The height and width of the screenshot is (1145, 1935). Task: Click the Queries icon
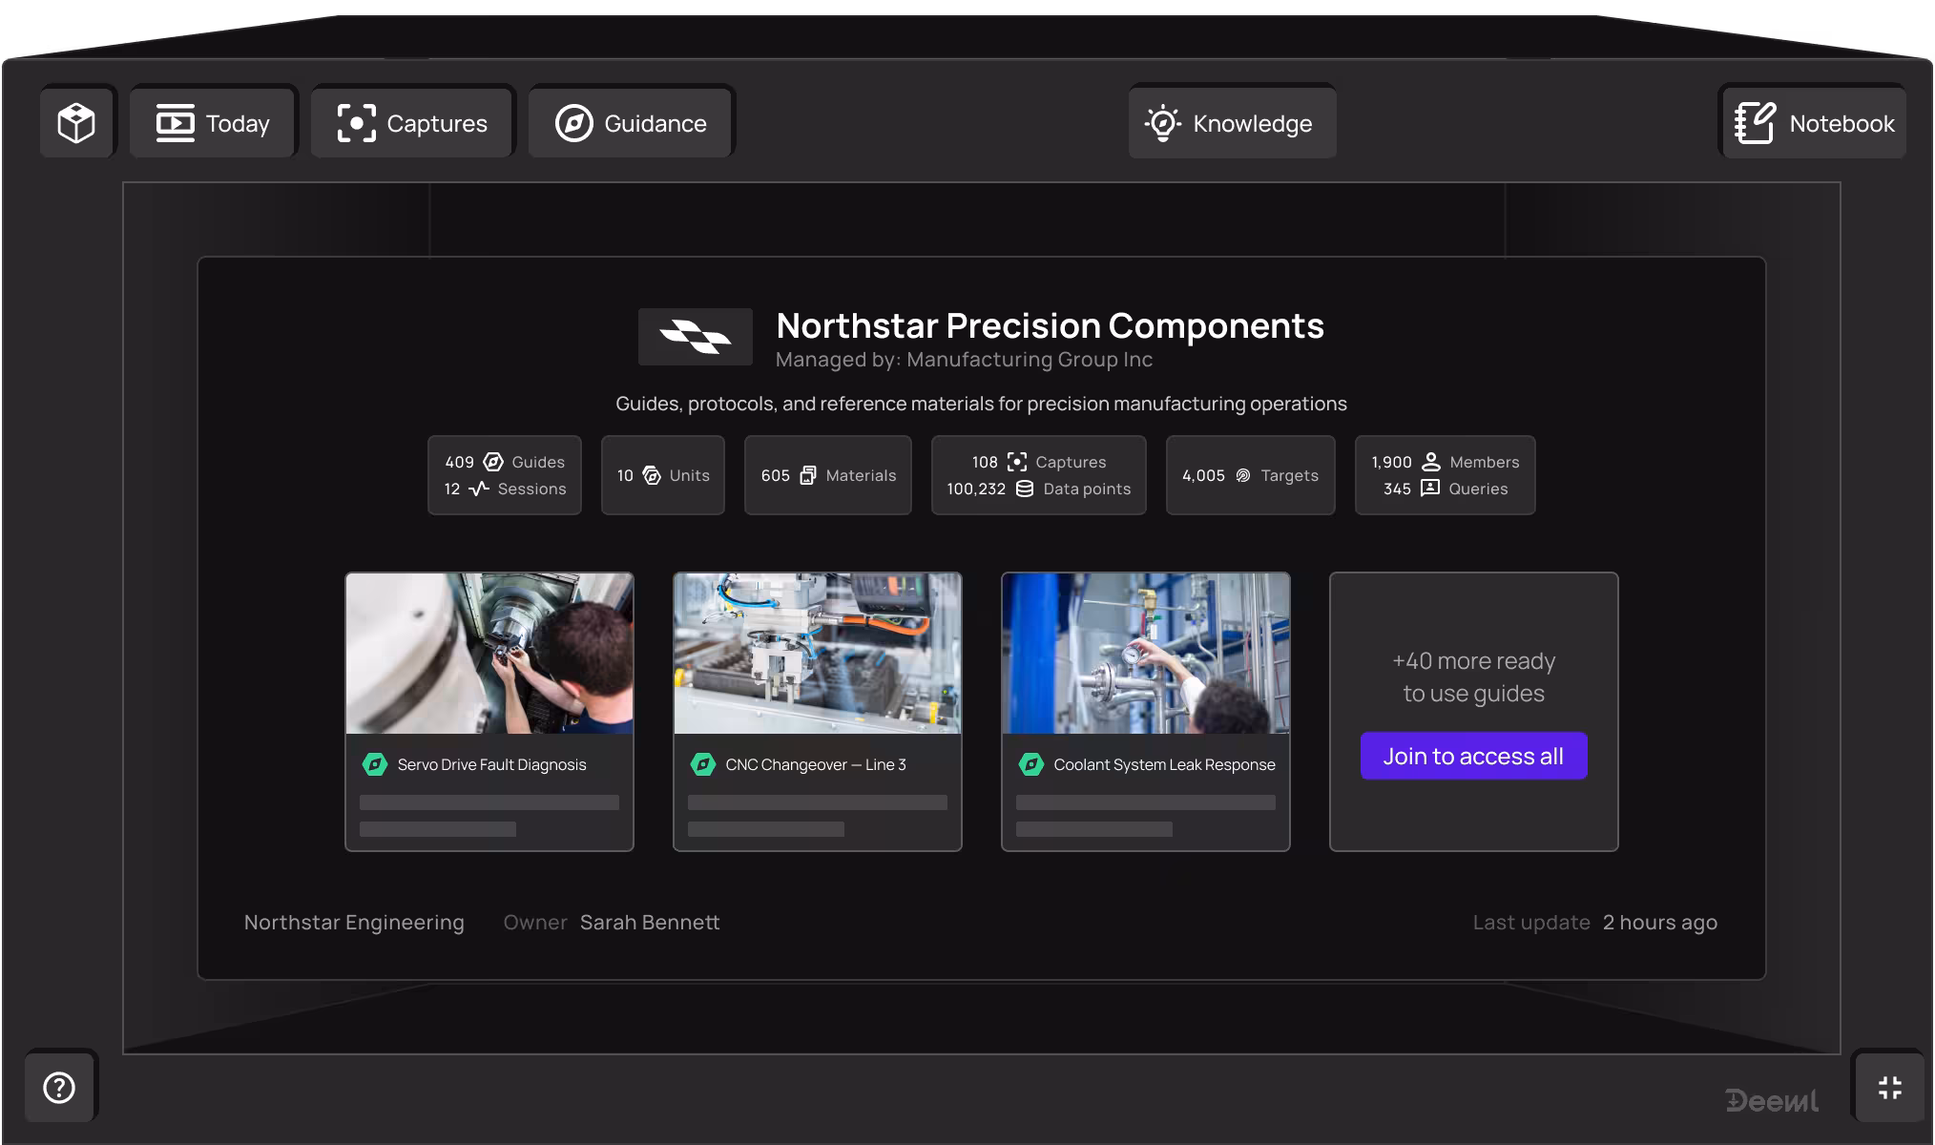tap(1430, 489)
